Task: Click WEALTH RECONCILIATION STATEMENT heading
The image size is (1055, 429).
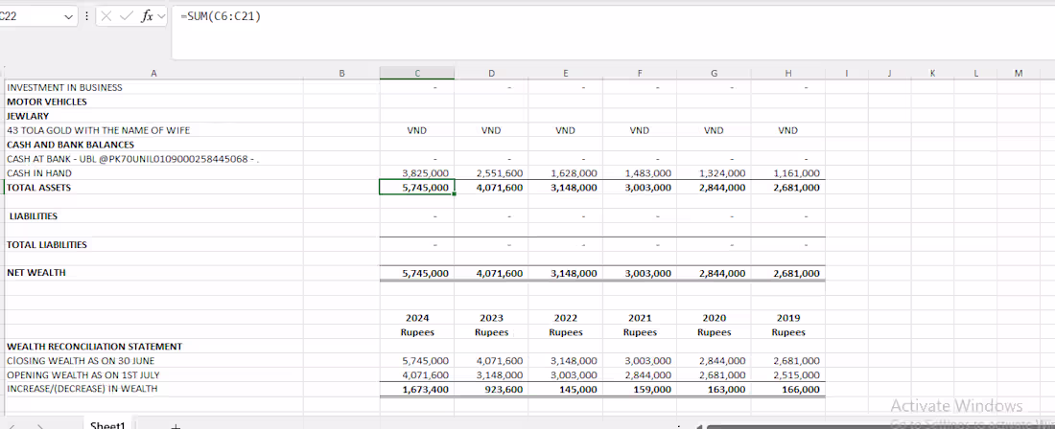Action: pyautogui.click(x=154, y=347)
